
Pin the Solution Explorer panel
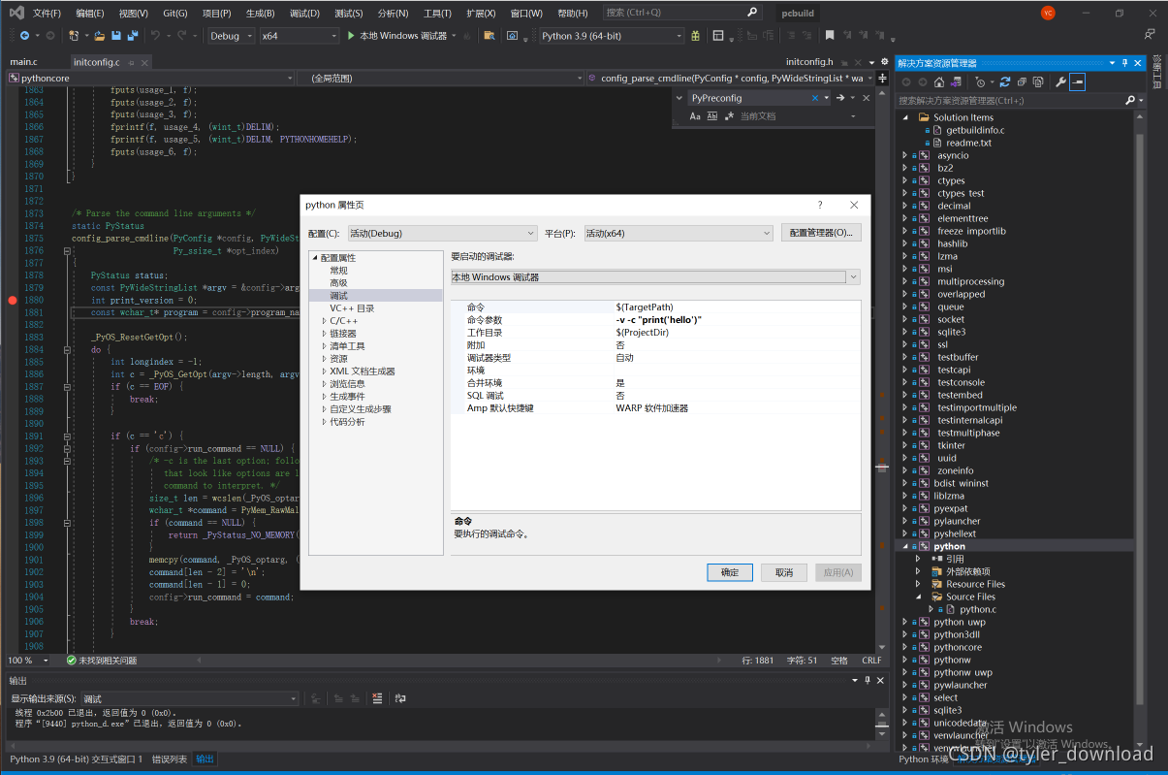point(1126,63)
